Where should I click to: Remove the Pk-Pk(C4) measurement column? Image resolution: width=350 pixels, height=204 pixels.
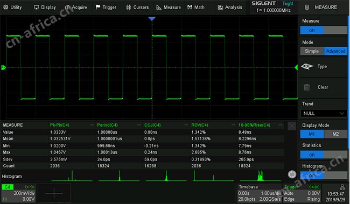point(92,125)
